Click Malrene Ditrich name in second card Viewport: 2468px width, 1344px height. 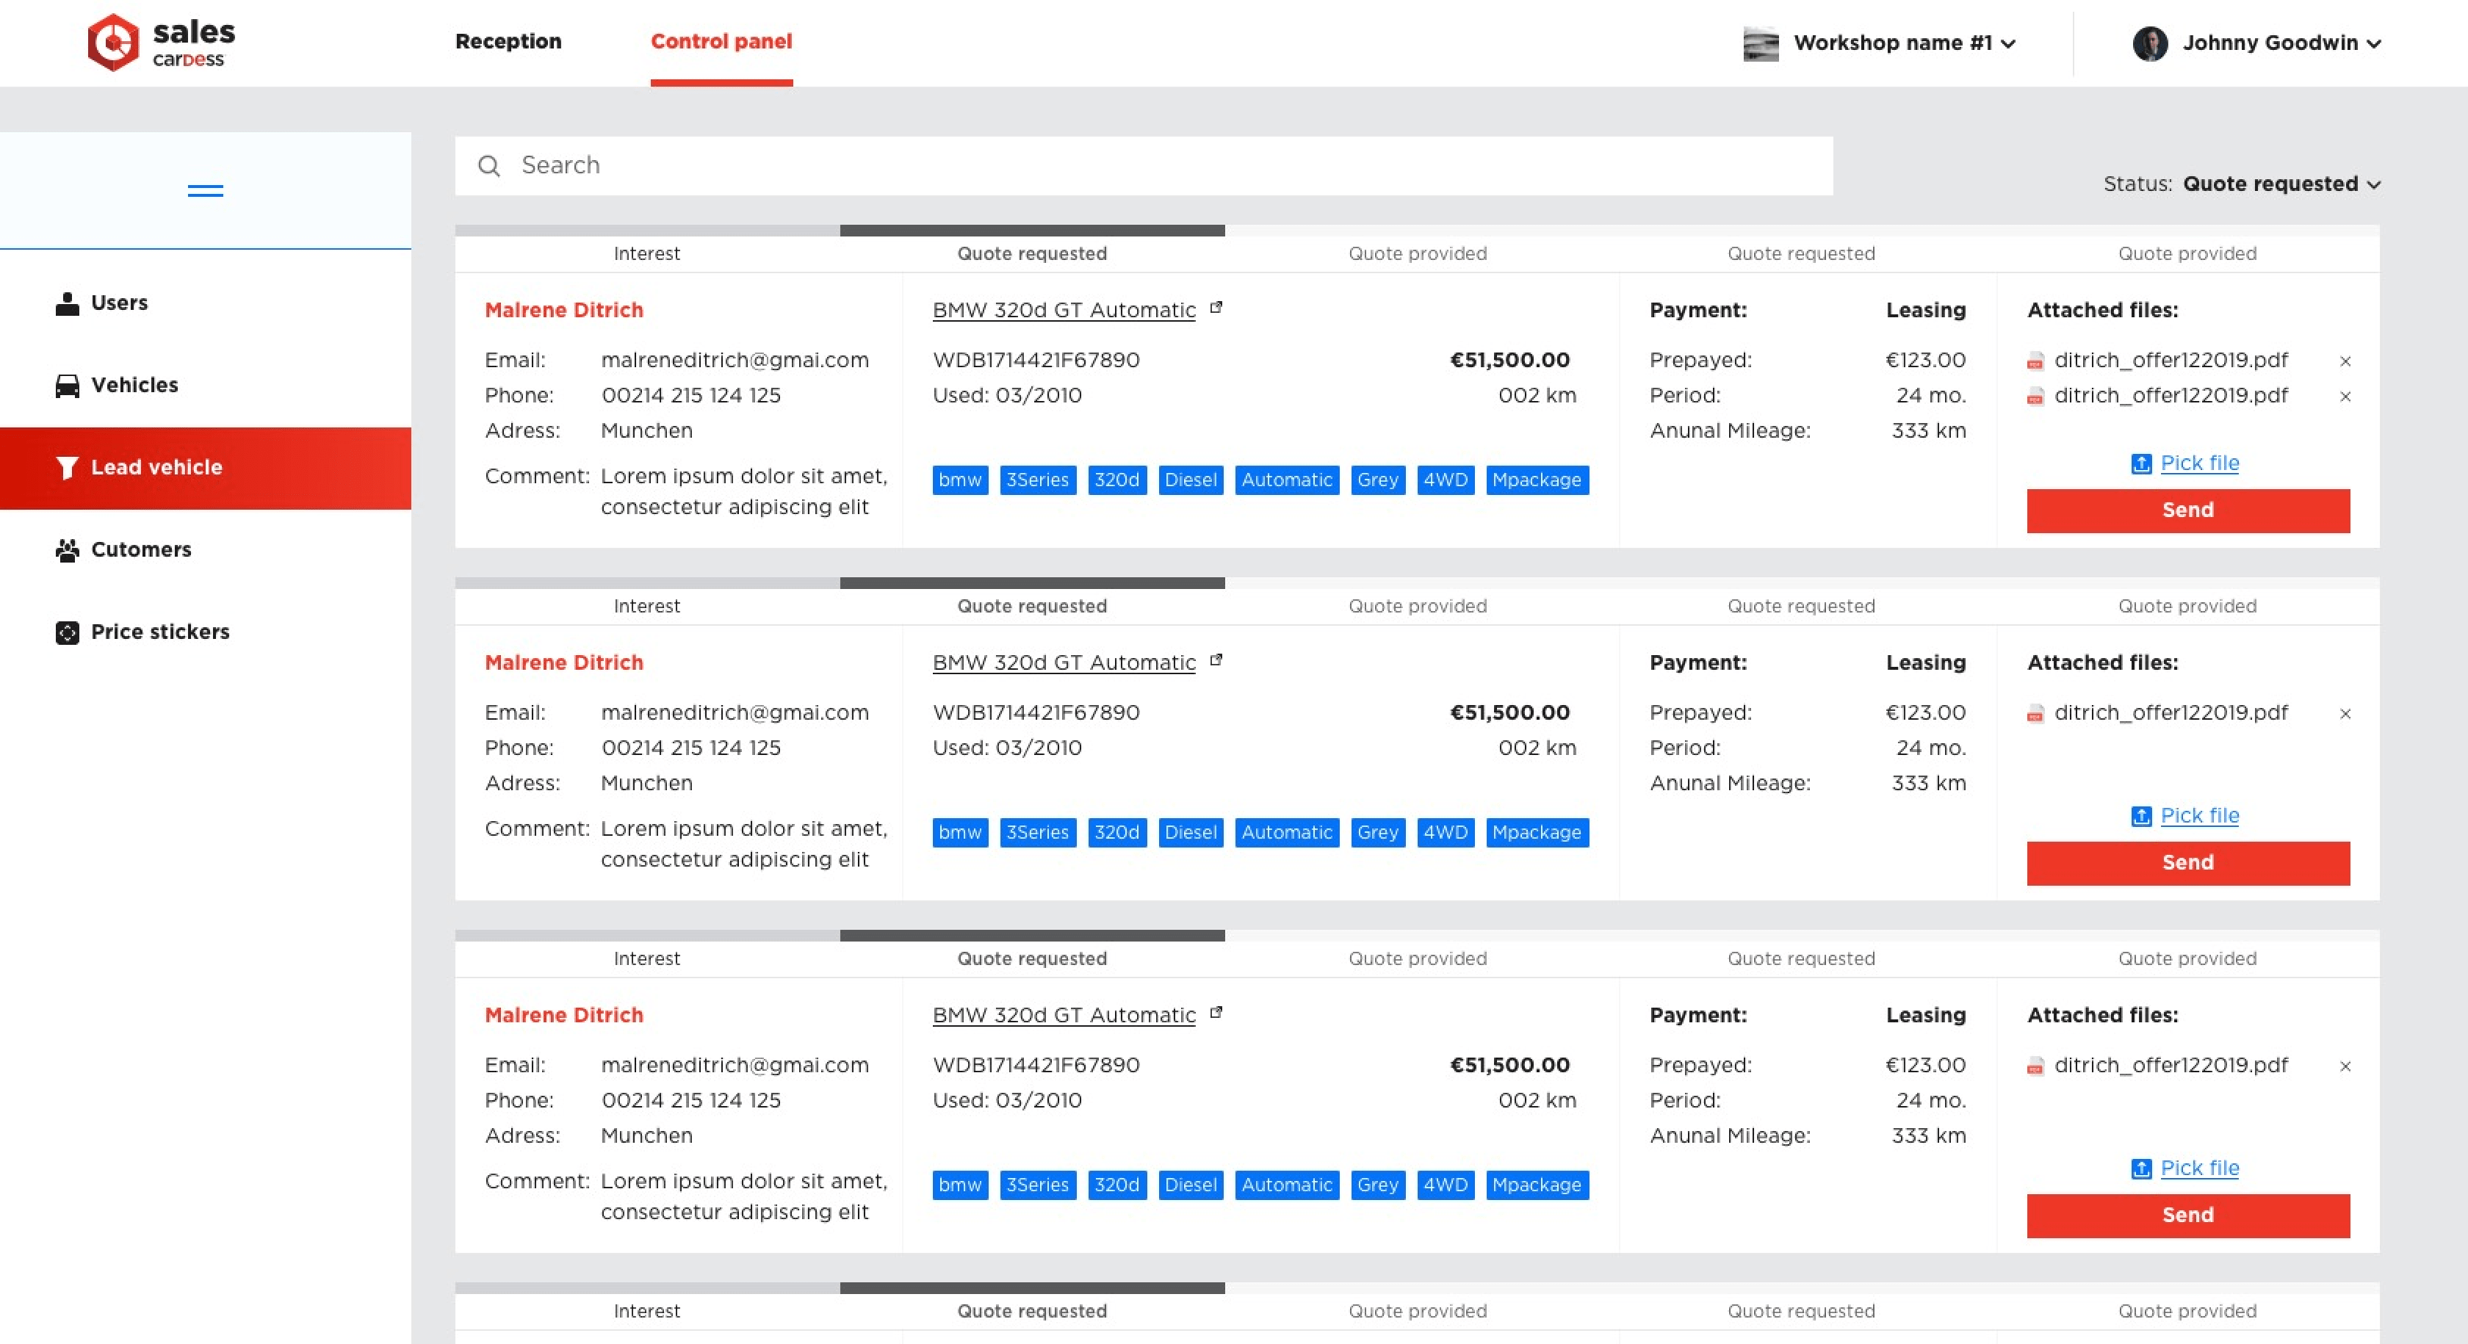coord(564,663)
